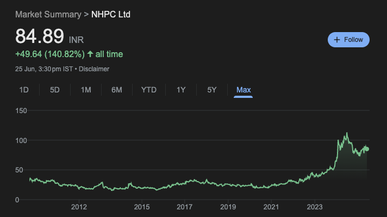Screen dimensions: 387x217
Task: Click the current price dot on chart
Action: pos(367,149)
